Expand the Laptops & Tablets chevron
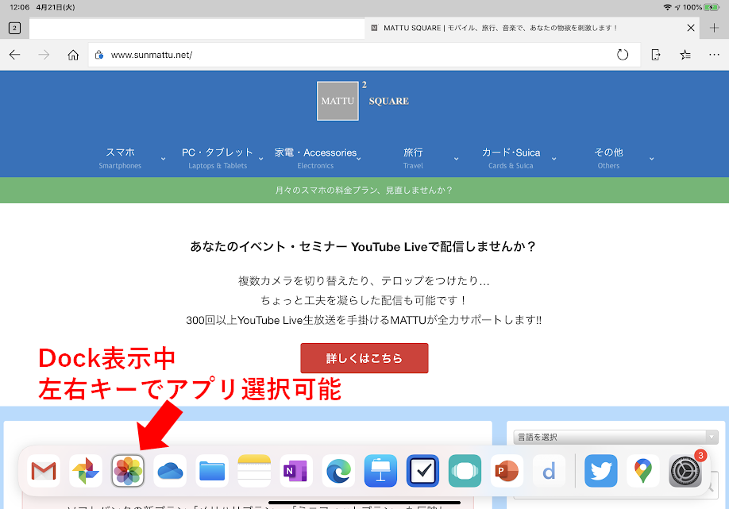729x509 pixels. pos(260,159)
